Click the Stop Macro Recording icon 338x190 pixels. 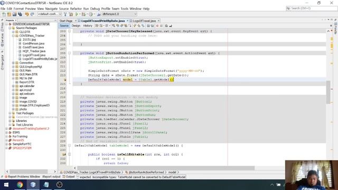pyautogui.click(x=161, y=26)
